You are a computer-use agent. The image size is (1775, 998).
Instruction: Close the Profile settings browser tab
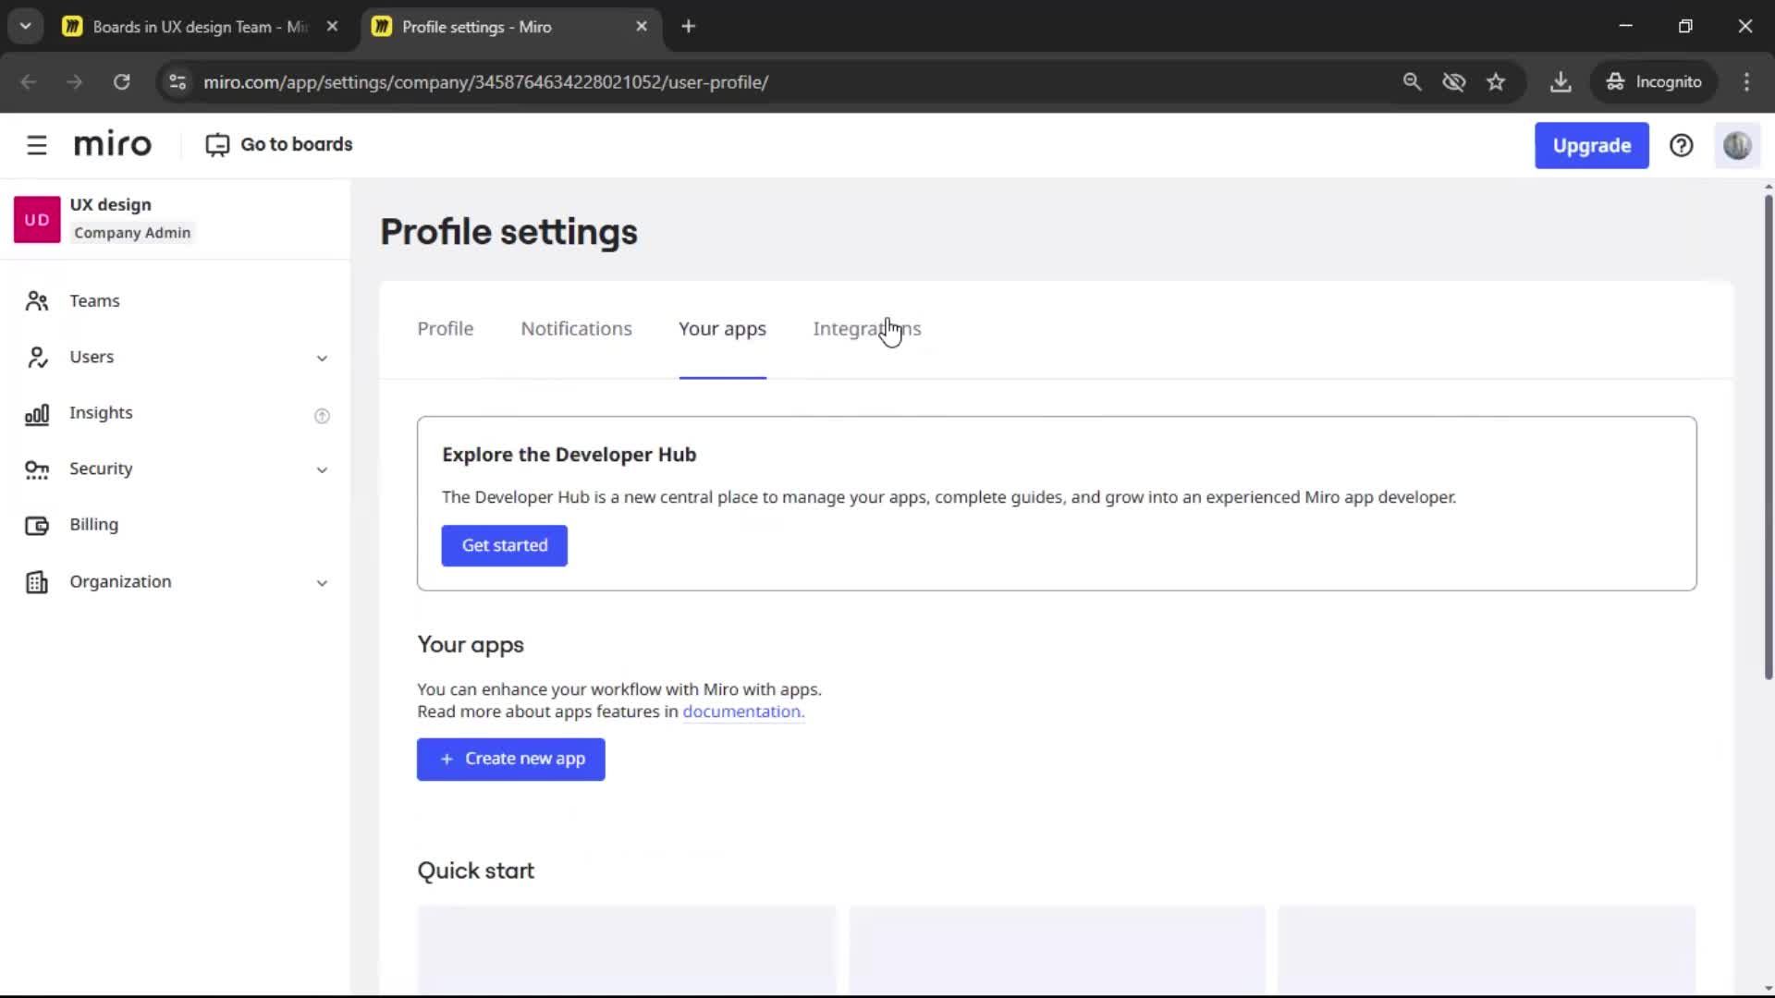pyautogui.click(x=642, y=27)
